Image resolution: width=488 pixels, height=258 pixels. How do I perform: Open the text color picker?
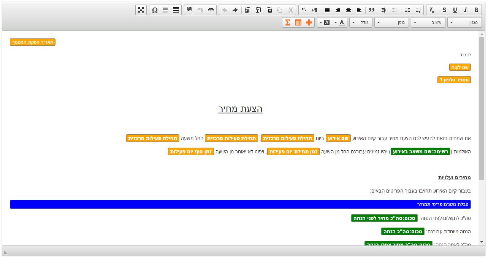(340, 22)
